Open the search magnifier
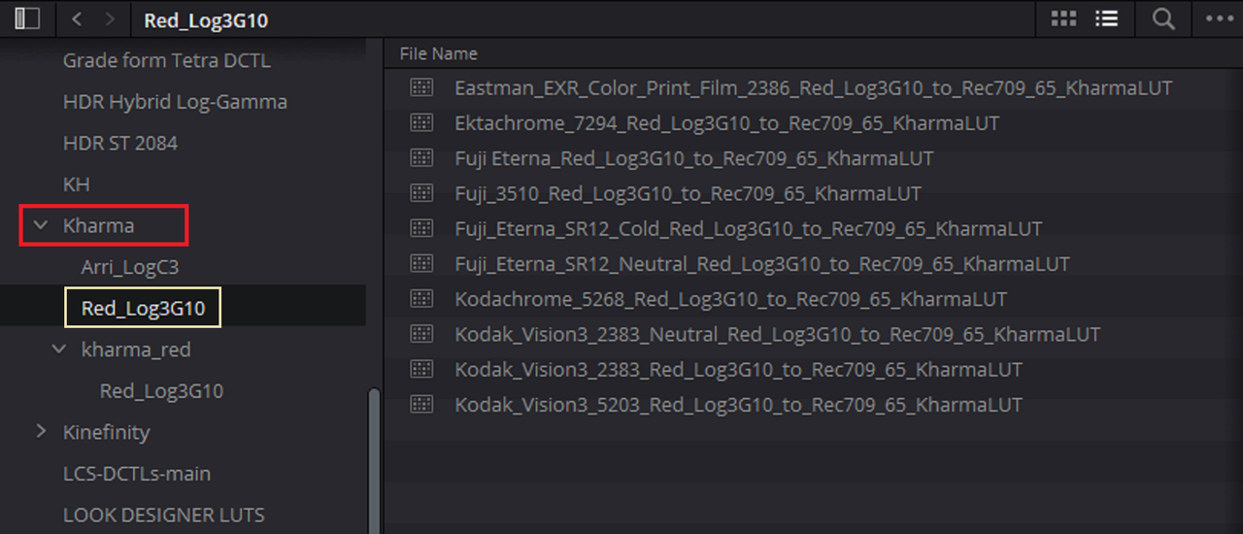The width and height of the screenshot is (1243, 534). point(1162,18)
